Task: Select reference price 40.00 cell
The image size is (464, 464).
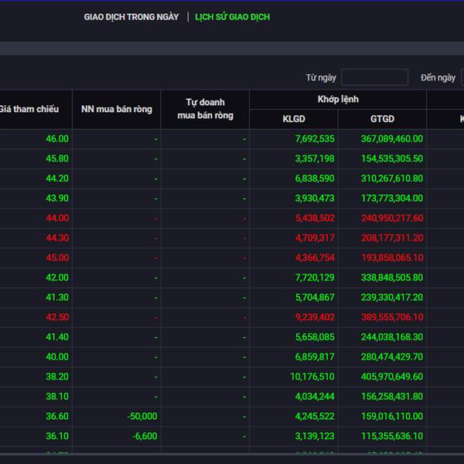Action: point(57,357)
